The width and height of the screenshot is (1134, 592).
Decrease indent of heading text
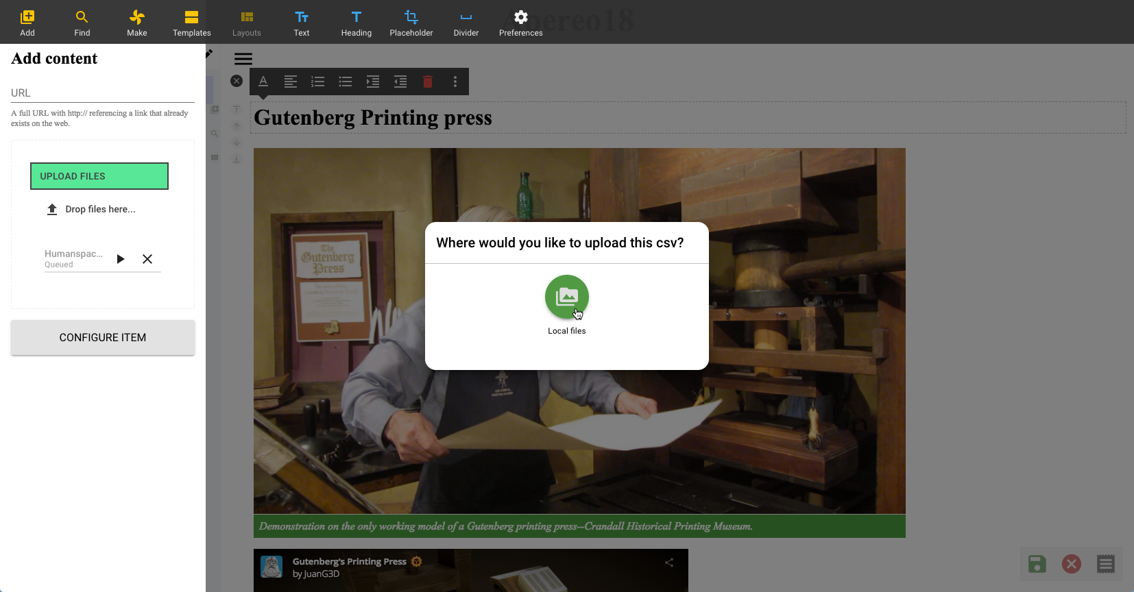pyautogui.click(x=400, y=82)
